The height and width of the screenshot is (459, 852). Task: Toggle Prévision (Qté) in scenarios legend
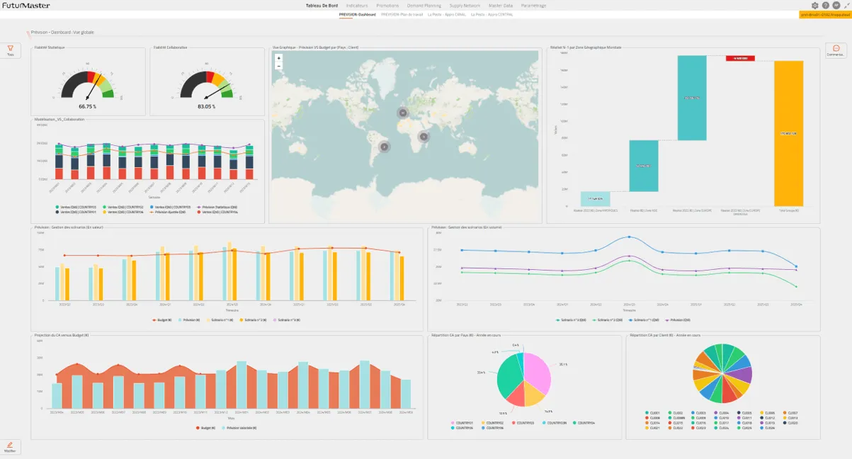(680, 320)
